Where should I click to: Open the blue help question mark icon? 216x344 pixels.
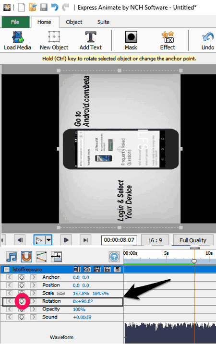pyautogui.click(x=114, y=257)
